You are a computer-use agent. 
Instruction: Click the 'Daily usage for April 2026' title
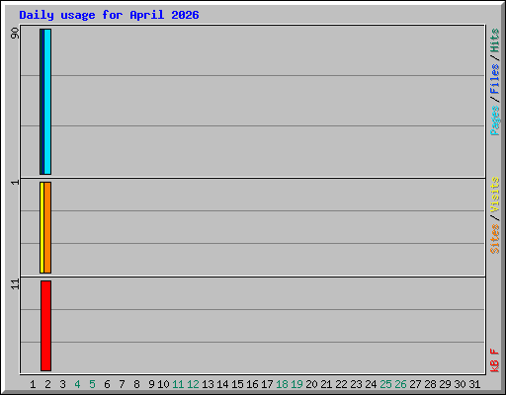109,15
